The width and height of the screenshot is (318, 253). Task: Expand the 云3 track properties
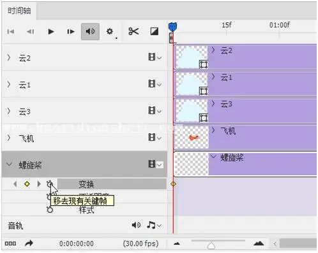9,111
